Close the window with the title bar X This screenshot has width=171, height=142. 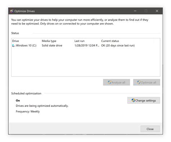coord(157,11)
